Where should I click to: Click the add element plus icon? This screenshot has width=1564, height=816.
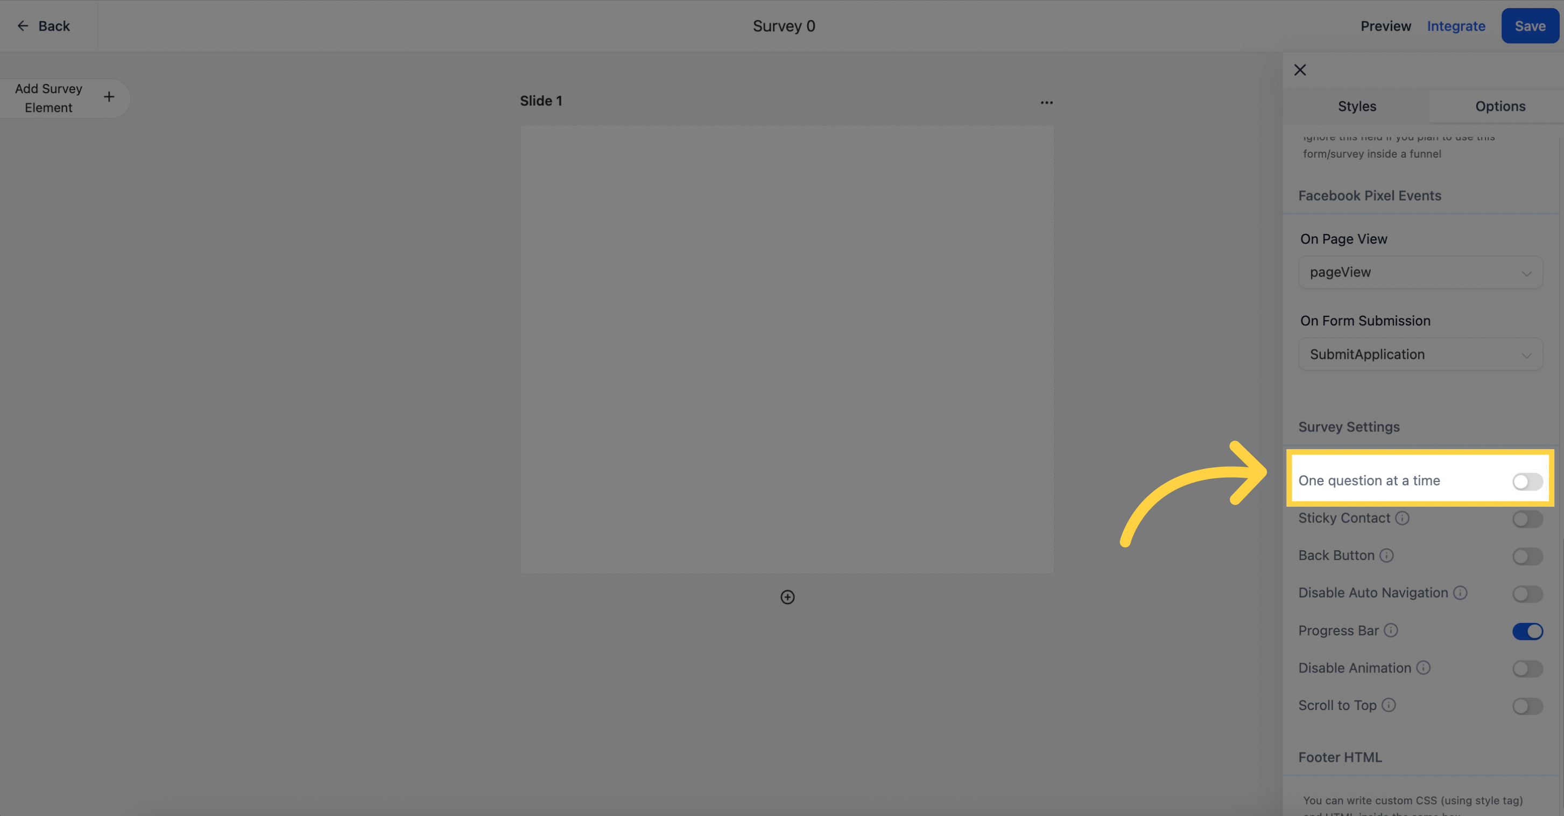[x=109, y=97]
